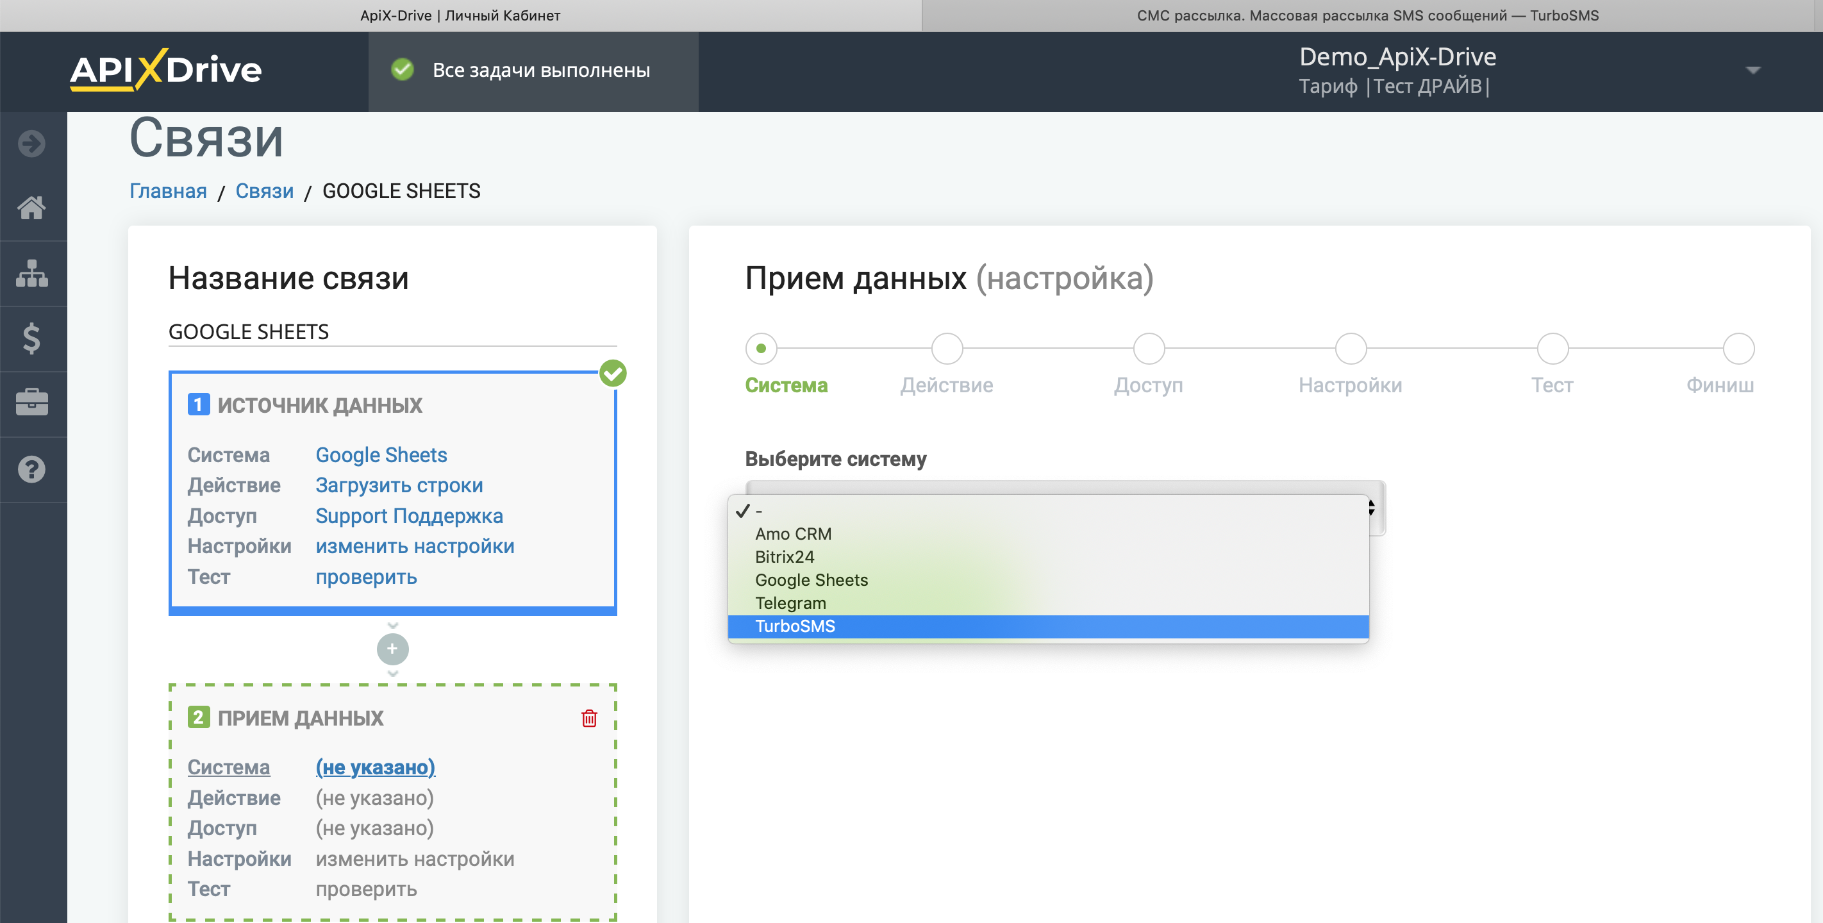The image size is (1823, 923).
Task: Select the Тест step circle
Action: (x=1552, y=348)
